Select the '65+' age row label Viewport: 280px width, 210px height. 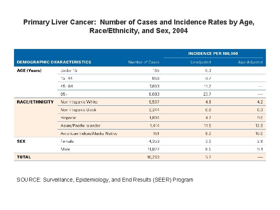(x=64, y=94)
